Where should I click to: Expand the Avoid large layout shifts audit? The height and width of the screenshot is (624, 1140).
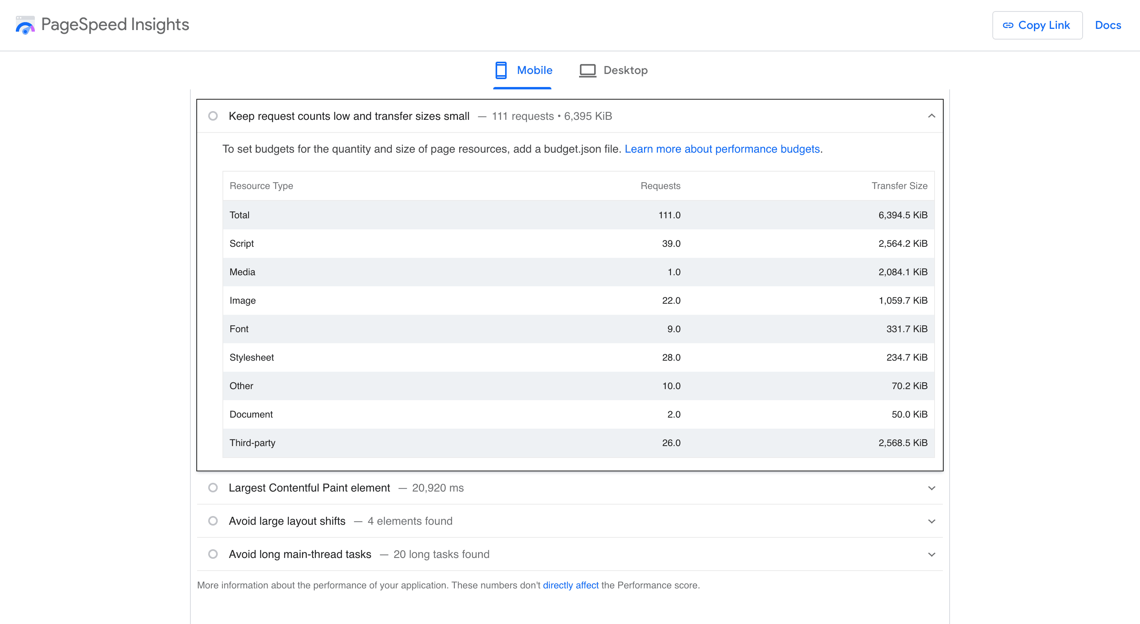click(x=931, y=521)
